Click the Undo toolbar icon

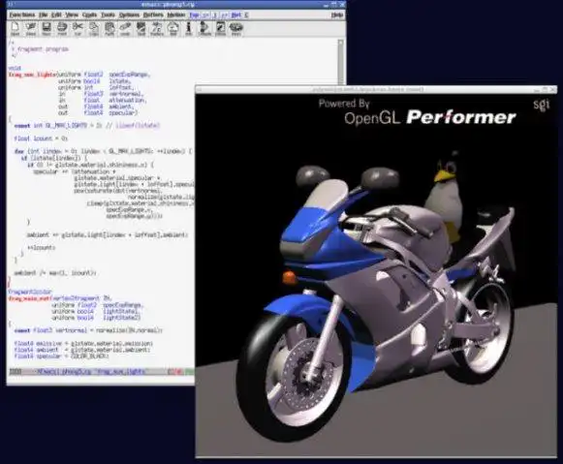click(125, 29)
